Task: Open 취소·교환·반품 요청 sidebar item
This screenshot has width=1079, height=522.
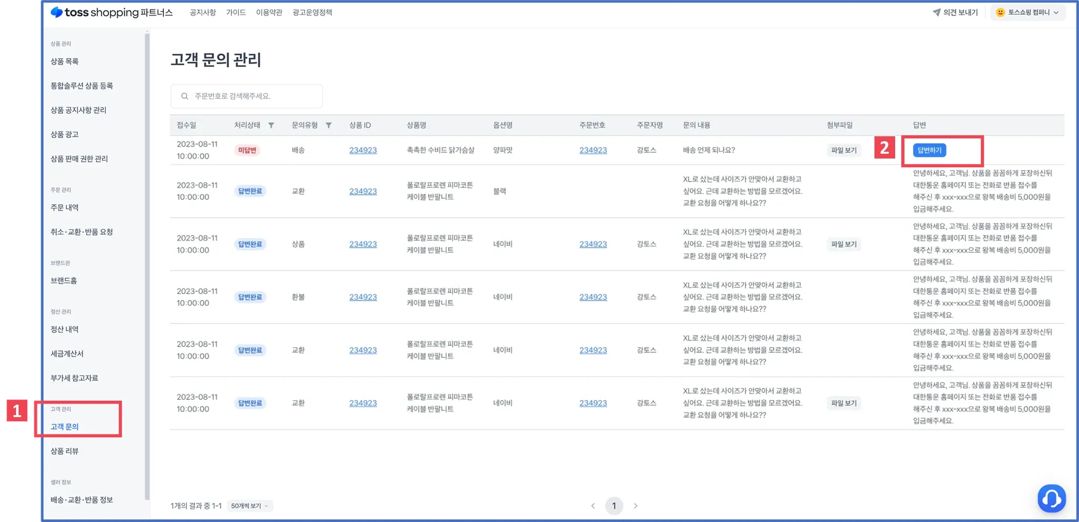Action: 82,232
